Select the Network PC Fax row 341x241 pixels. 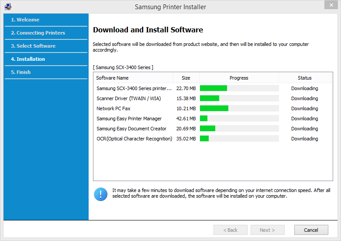click(114, 108)
